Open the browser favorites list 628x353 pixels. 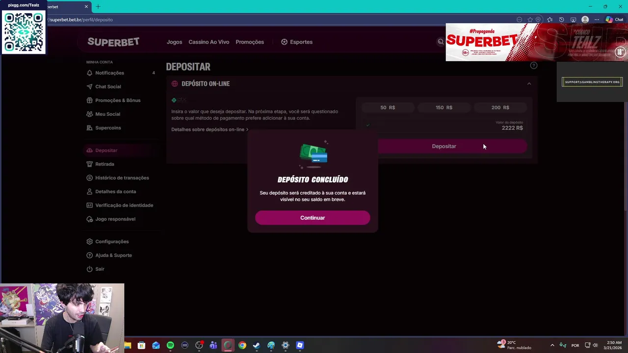click(x=549, y=20)
